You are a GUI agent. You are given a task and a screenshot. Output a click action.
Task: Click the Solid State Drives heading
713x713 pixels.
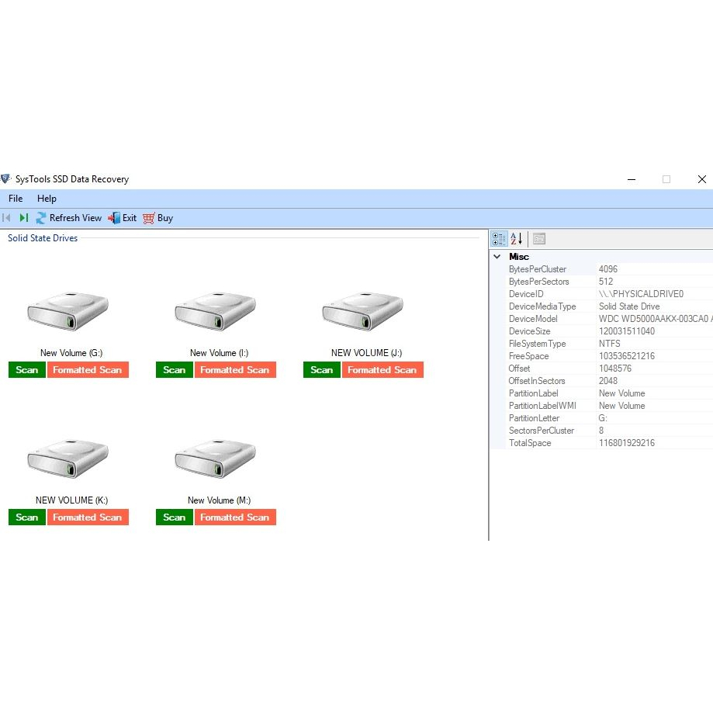43,238
